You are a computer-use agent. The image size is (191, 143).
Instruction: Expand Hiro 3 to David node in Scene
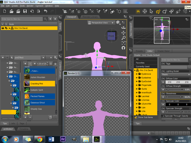9,28
